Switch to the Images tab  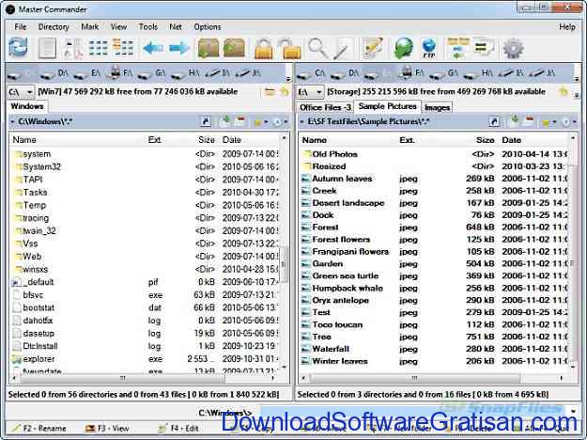pyautogui.click(x=438, y=107)
